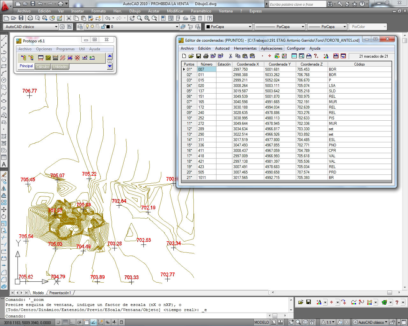Select the Line draw tool
This screenshot has width=408, height=326.
(4, 39)
